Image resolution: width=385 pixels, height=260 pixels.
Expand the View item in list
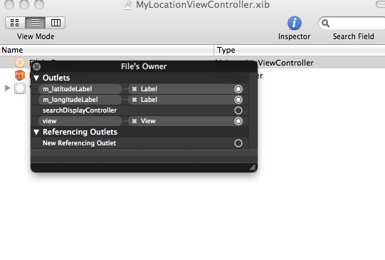point(7,88)
